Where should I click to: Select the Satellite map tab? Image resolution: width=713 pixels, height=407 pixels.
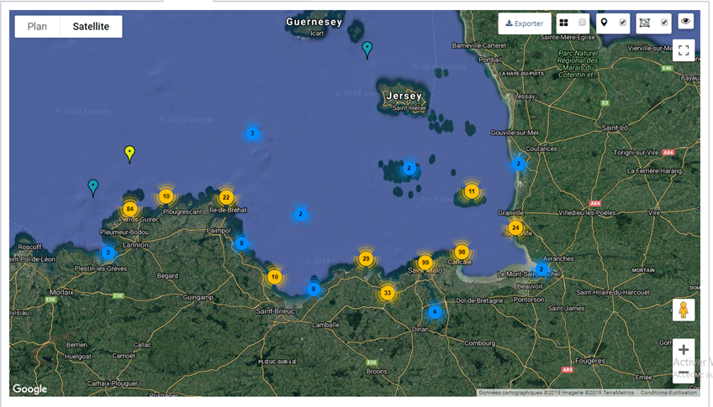pos(91,27)
